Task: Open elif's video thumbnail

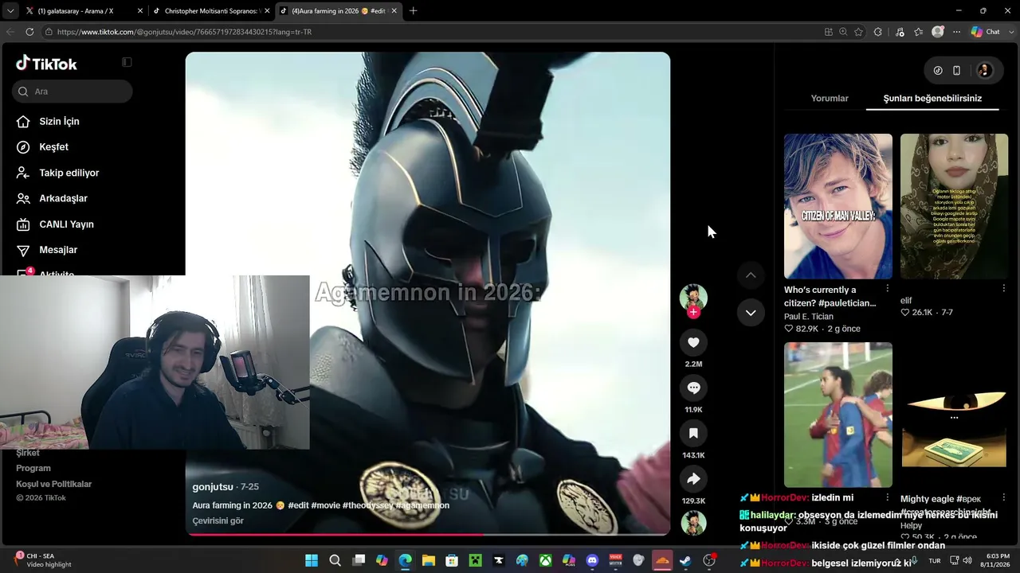Action: (954, 206)
